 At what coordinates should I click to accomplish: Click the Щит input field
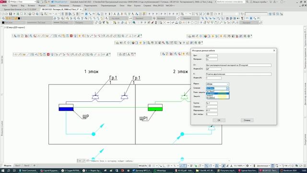212,56
